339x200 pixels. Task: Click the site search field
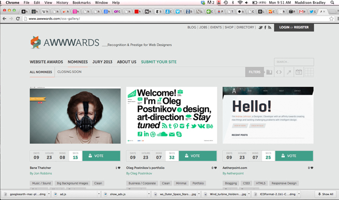[294, 62]
